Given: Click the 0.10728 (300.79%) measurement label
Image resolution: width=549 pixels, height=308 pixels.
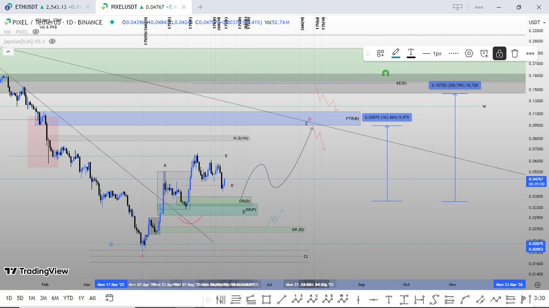Looking at the screenshot, I should pyautogui.click(x=455, y=85).
